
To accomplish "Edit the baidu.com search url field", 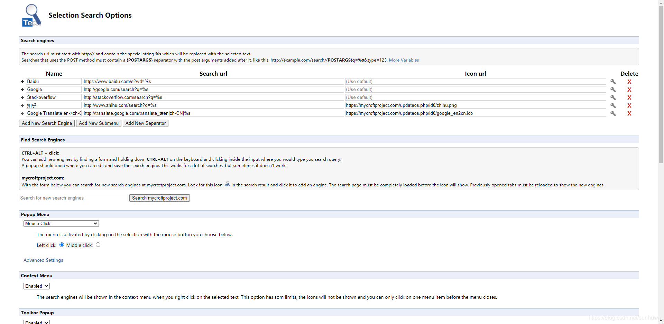I will (213, 82).
